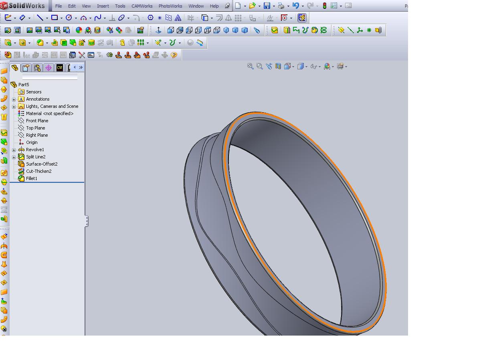This screenshot has width=487, height=348.
Task: Open the Window menu
Action: 196,6
